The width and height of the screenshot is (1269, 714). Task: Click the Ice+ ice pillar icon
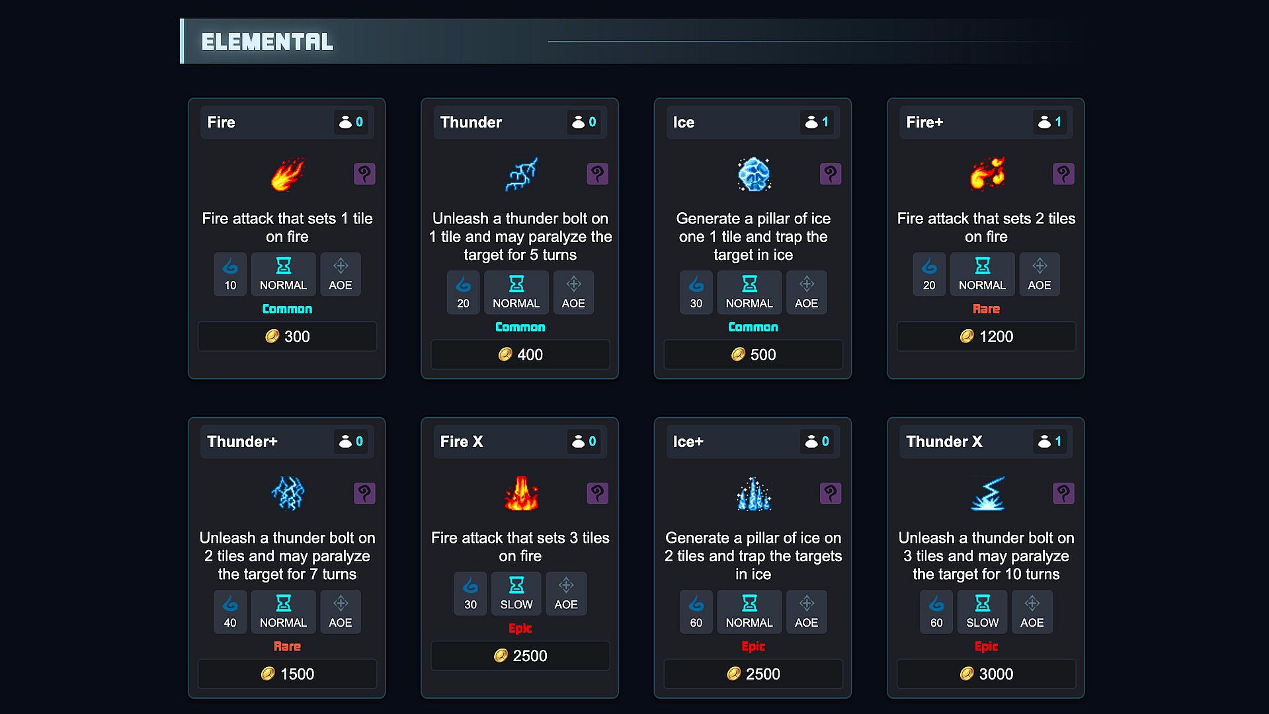point(753,494)
